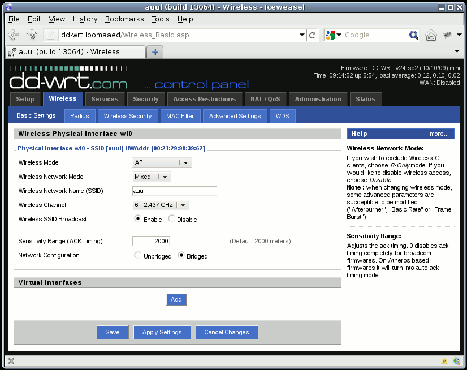Viewport: 467px width, 370px height.
Task: Open the WDS subtab
Action: click(x=282, y=116)
